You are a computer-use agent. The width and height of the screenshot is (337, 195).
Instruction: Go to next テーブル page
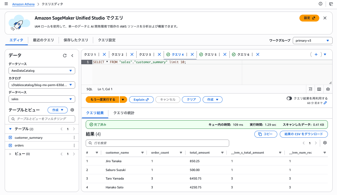74,129
